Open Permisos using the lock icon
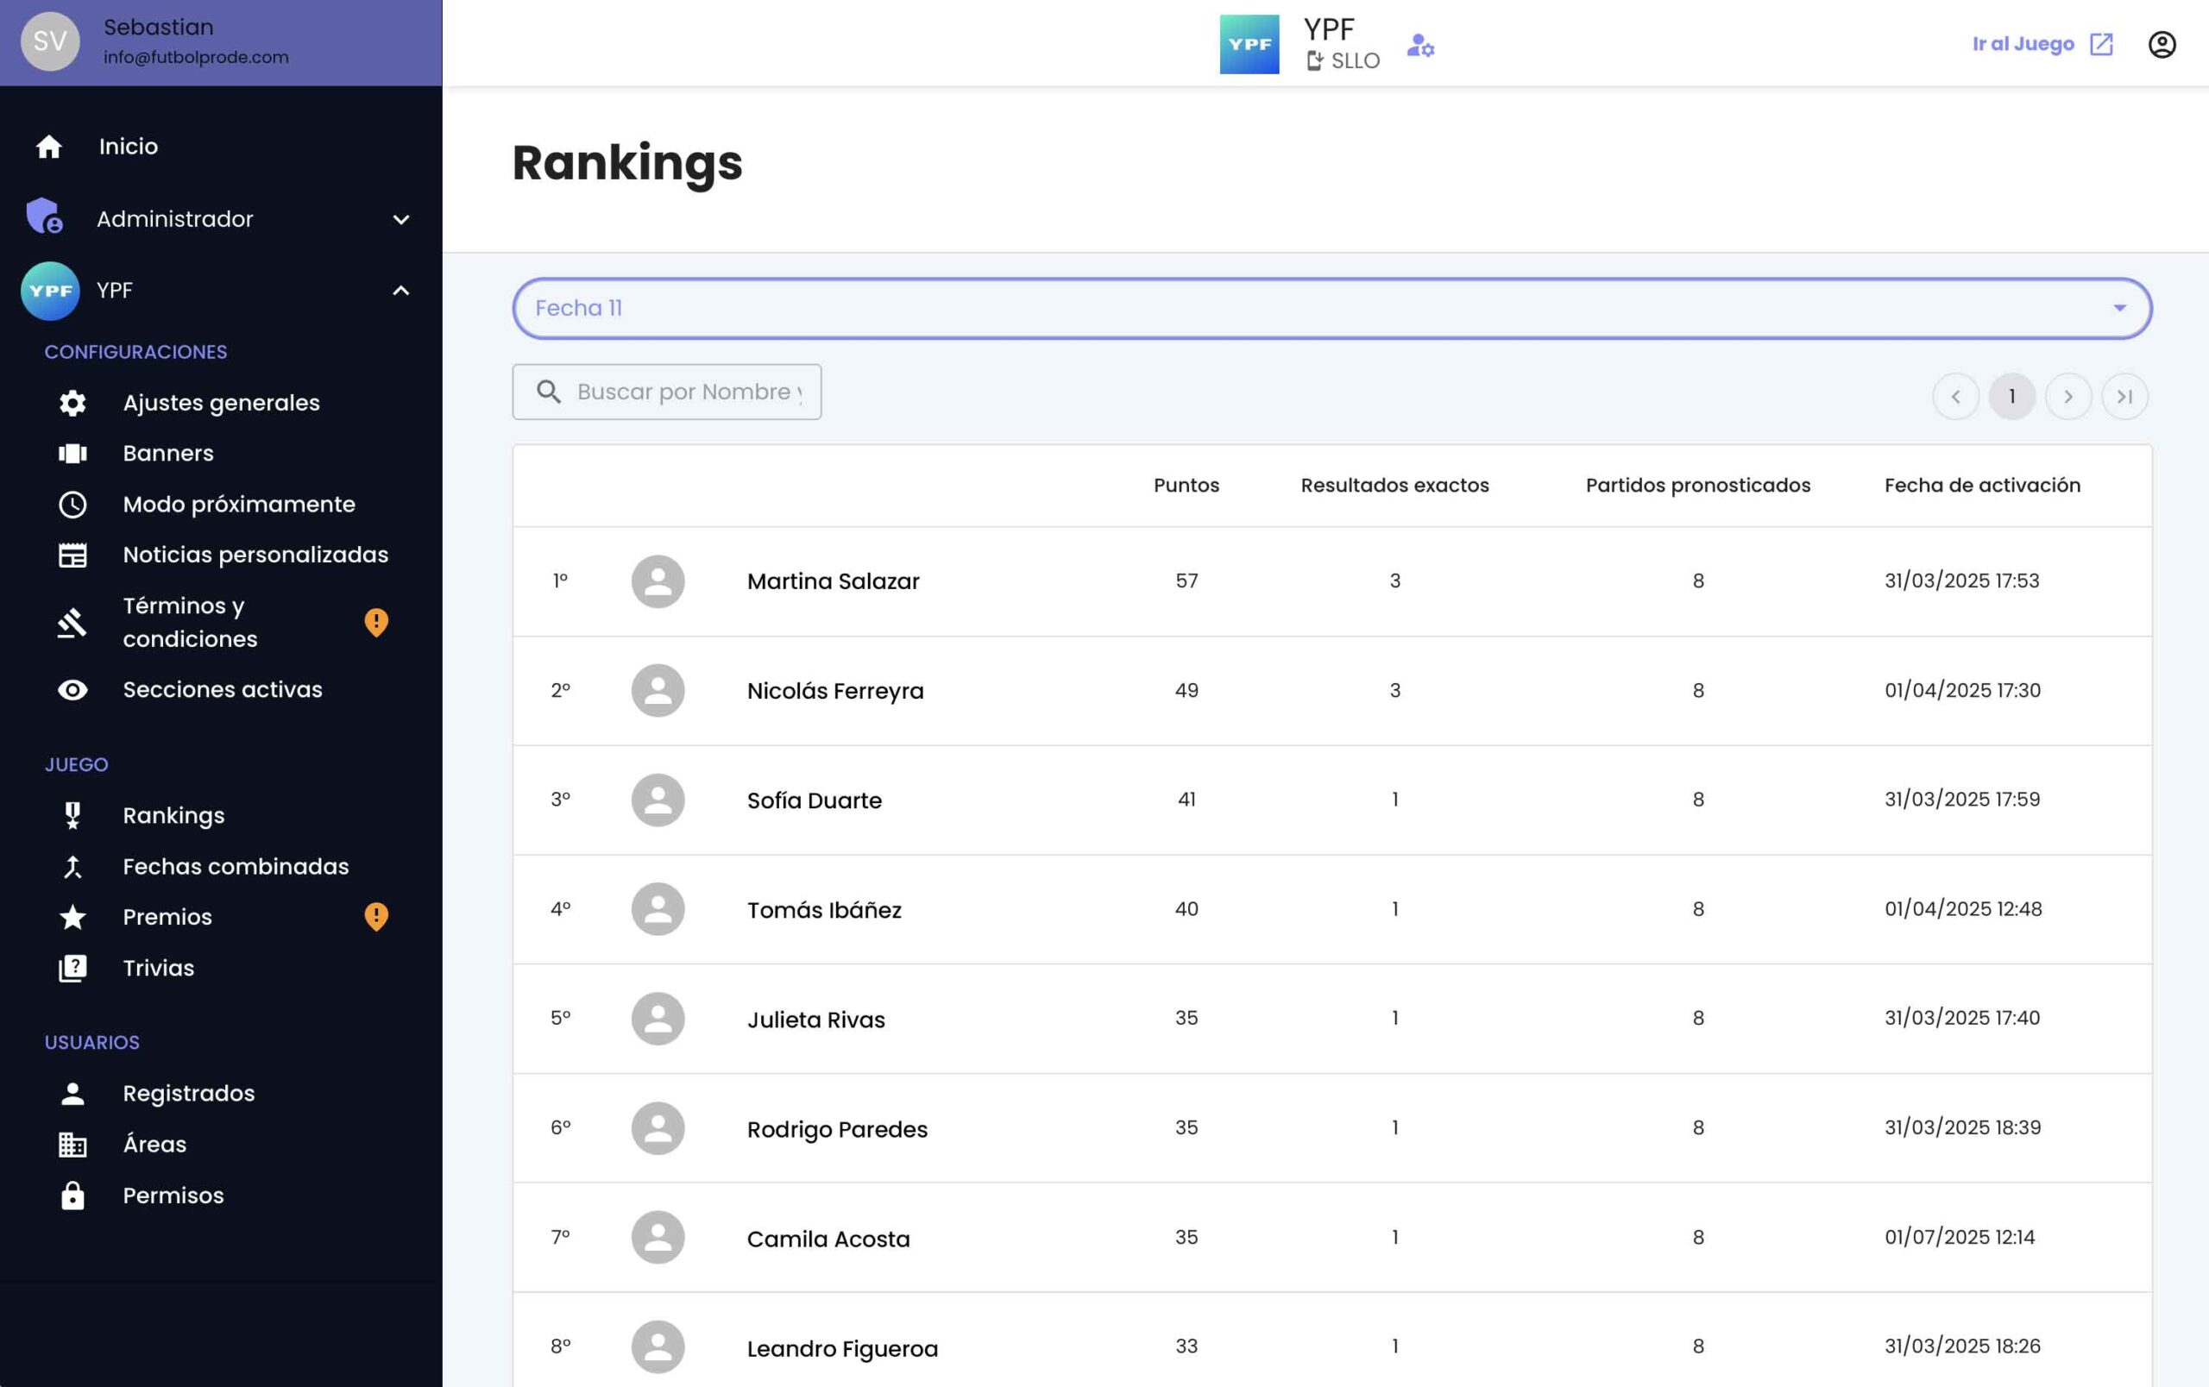Image resolution: width=2209 pixels, height=1387 pixels. [72, 1196]
